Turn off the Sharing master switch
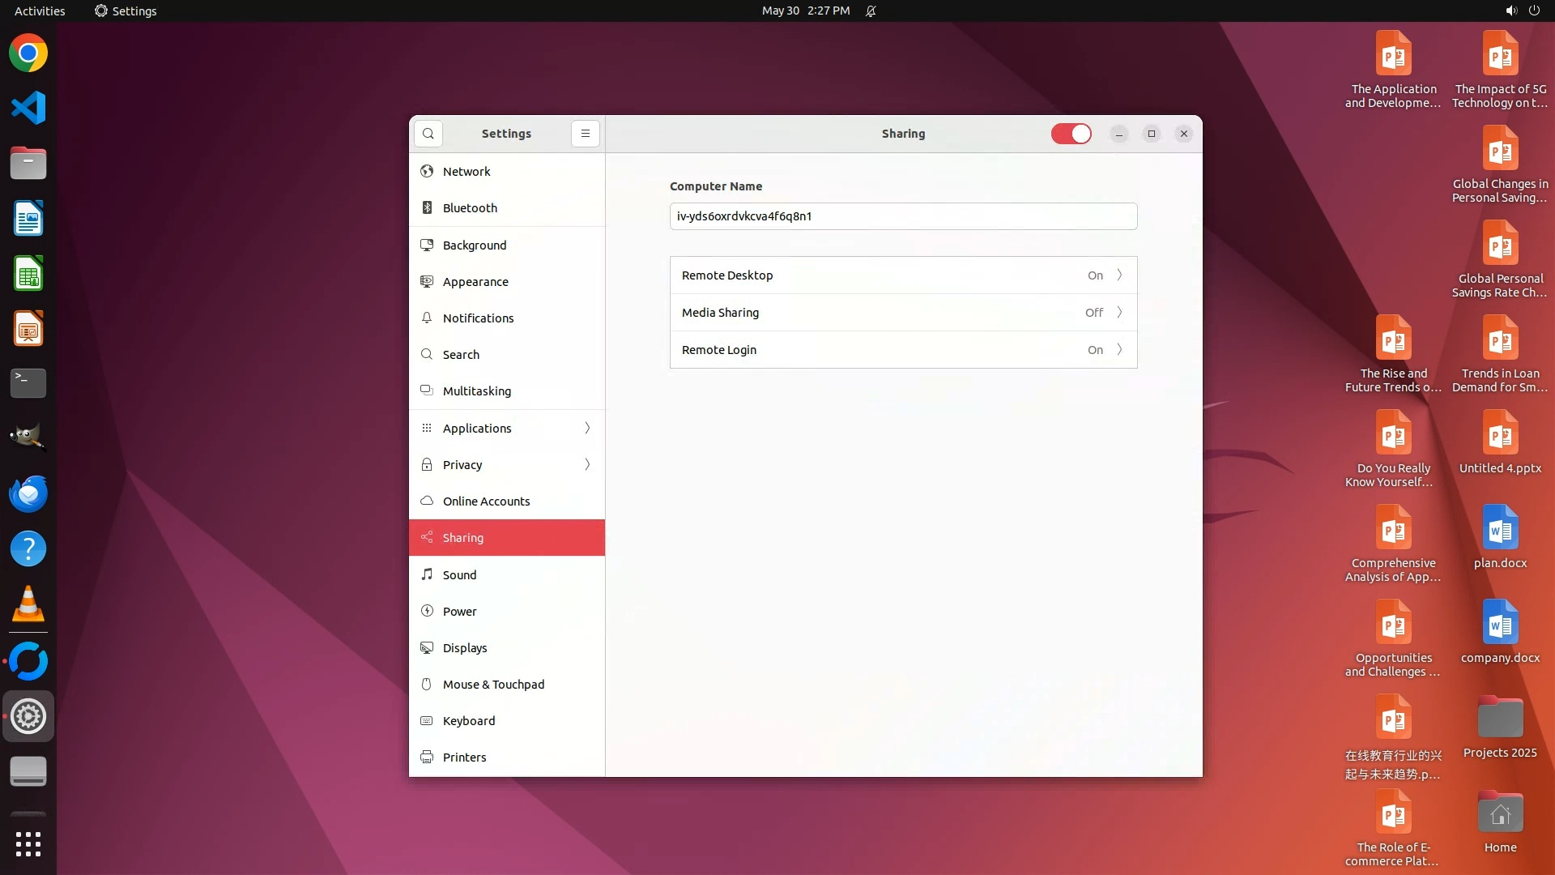Viewport: 1555px width, 875px height. 1071,134
